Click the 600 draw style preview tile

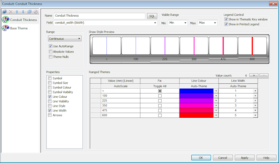click(x=252, y=46)
